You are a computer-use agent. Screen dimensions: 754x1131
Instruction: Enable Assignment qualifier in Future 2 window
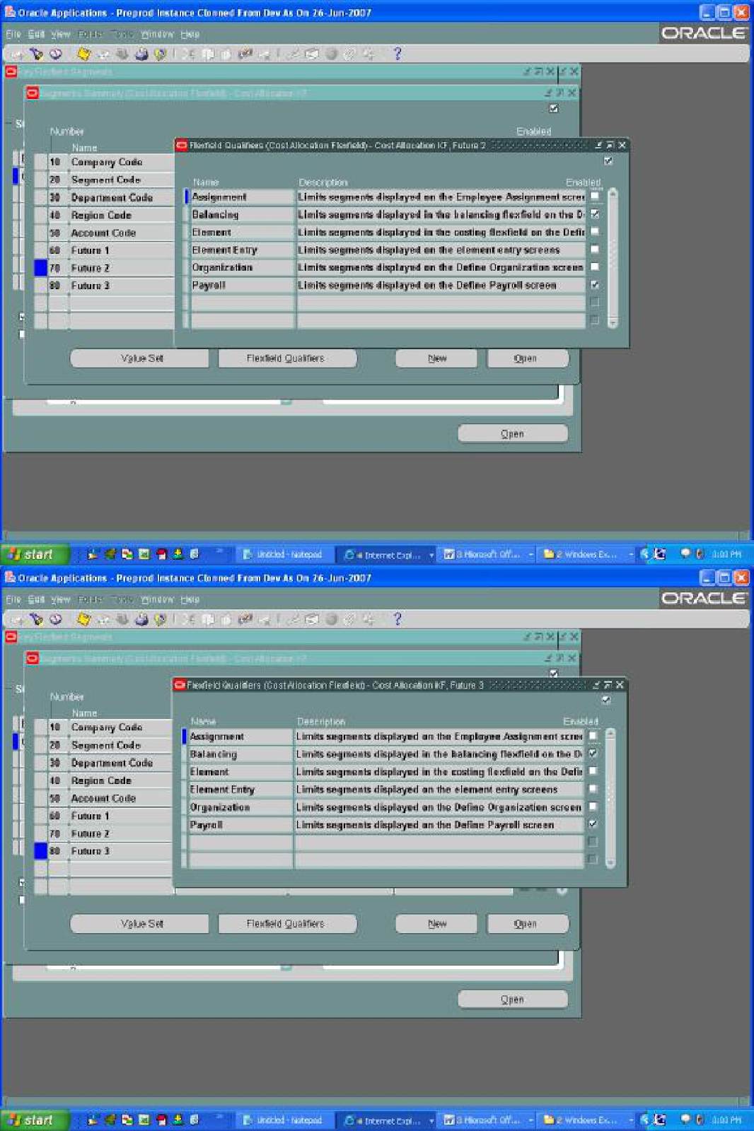point(595,197)
